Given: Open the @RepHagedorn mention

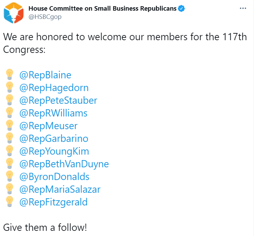Looking at the screenshot, I should pos(54,88).
